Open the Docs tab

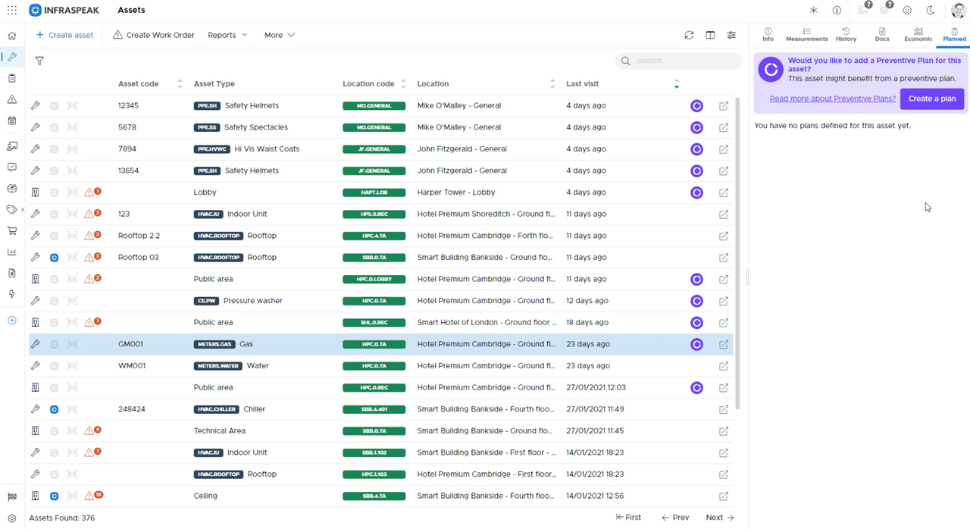881,35
